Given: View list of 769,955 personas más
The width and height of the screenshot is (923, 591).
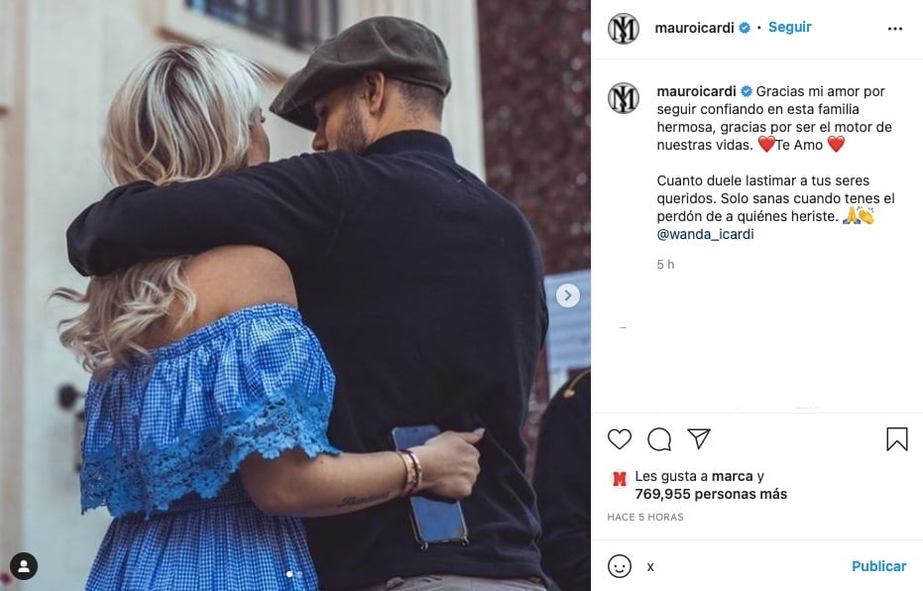Looking at the screenshot, I should (711, 494).
